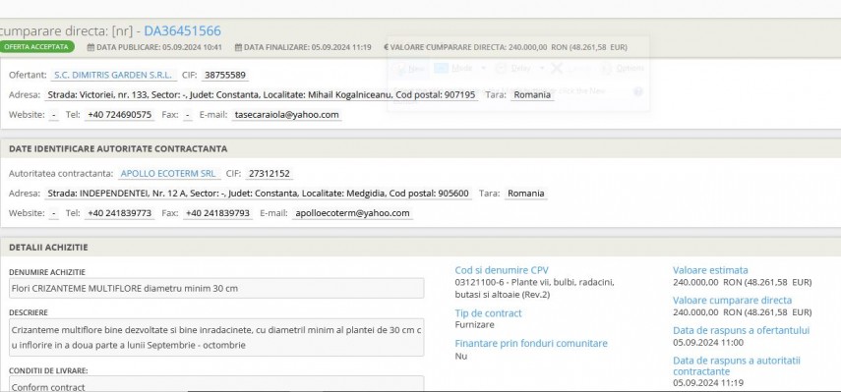841x392 pixels.
Task: Click the calendar icon beside DATA PUBLICARE
Action: [x=90, y=47]
